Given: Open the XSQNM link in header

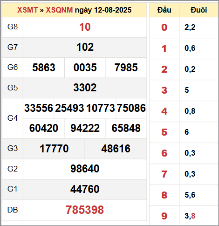Looking at the screenshot, I should (x=59, y=10).
